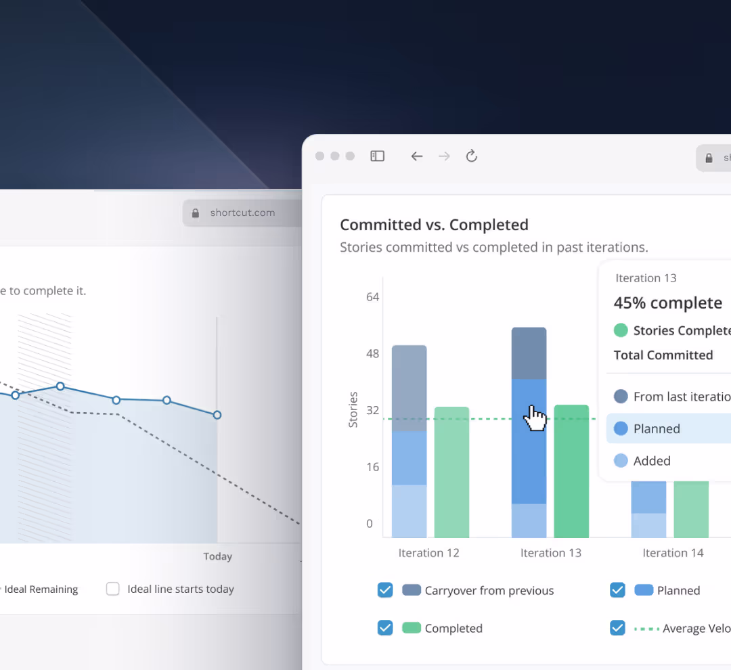Uncheck the Planned legend checkbox

(617, 590)
